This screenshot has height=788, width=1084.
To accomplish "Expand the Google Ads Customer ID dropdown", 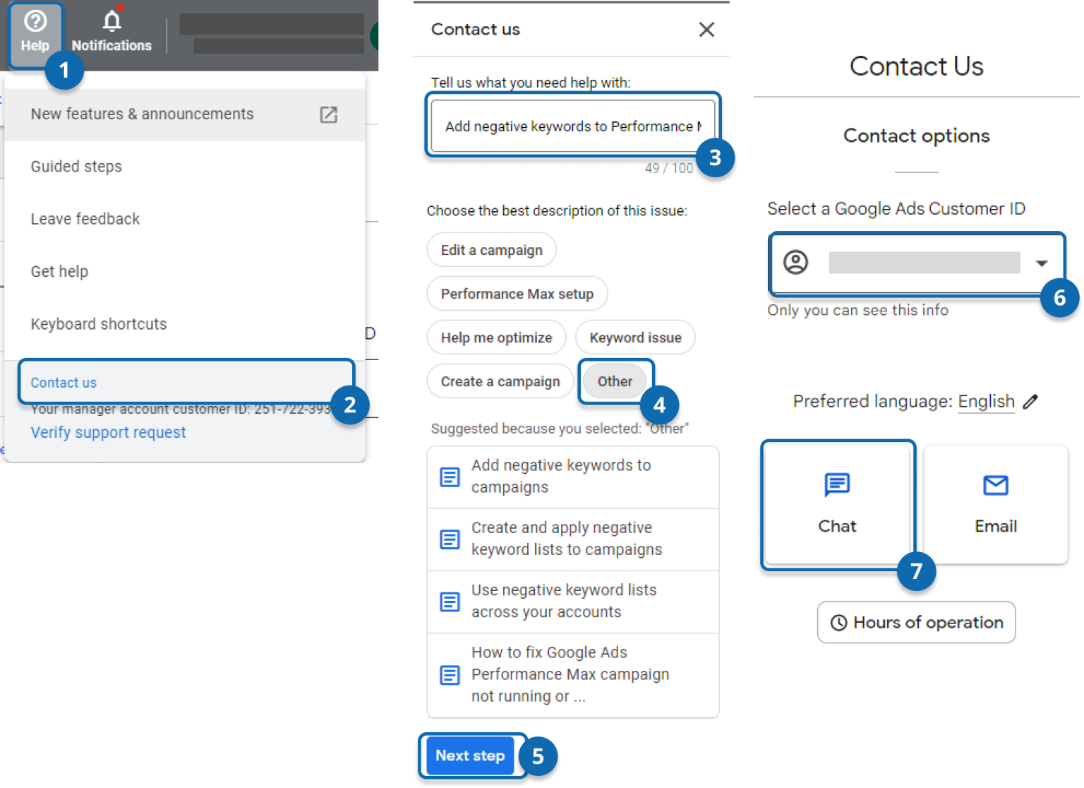I will (1042, 263).
